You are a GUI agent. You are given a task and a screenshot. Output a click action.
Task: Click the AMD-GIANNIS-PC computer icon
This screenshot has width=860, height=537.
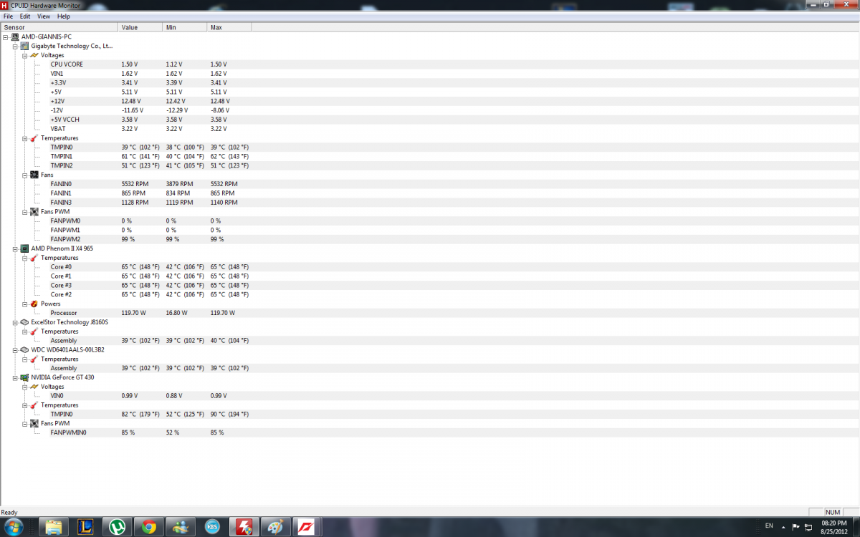[x=15, y=37]
